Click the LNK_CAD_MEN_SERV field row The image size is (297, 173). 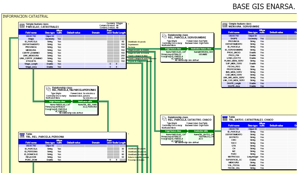(259, 80)
